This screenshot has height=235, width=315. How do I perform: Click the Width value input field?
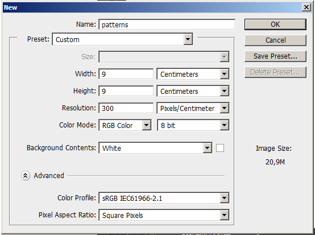pyautogui.click(x=126, y=74)
